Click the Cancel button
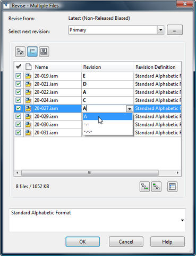196x256 pixels. click(x=126, y=242)
